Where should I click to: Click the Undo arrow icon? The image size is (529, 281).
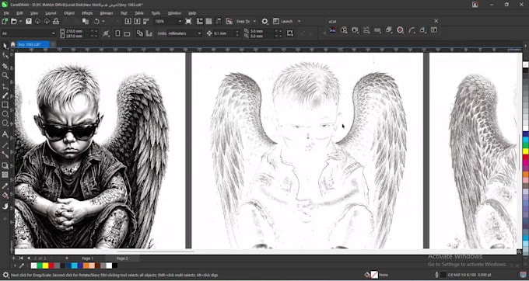tap(96, 21)
